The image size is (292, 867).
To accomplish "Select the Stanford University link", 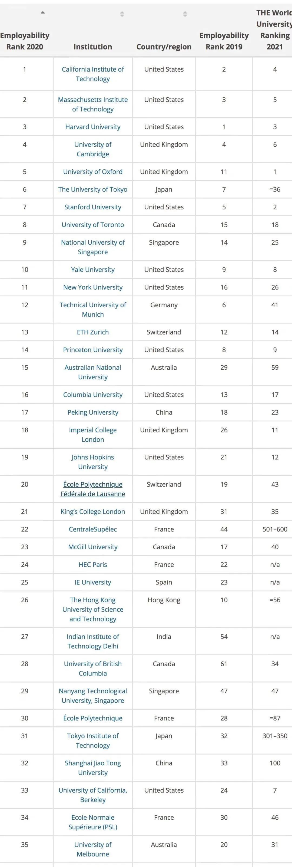I will coord(93,207).
